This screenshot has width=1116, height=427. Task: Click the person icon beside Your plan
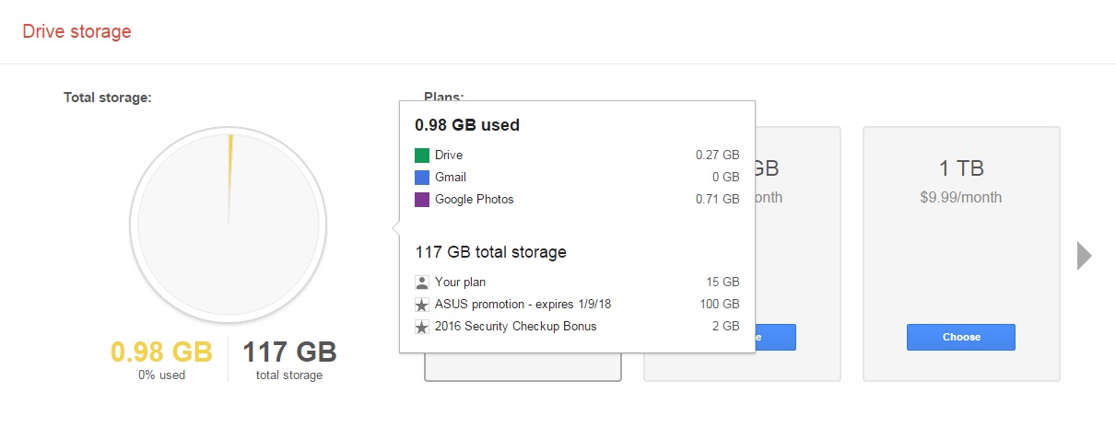(422, 283)
